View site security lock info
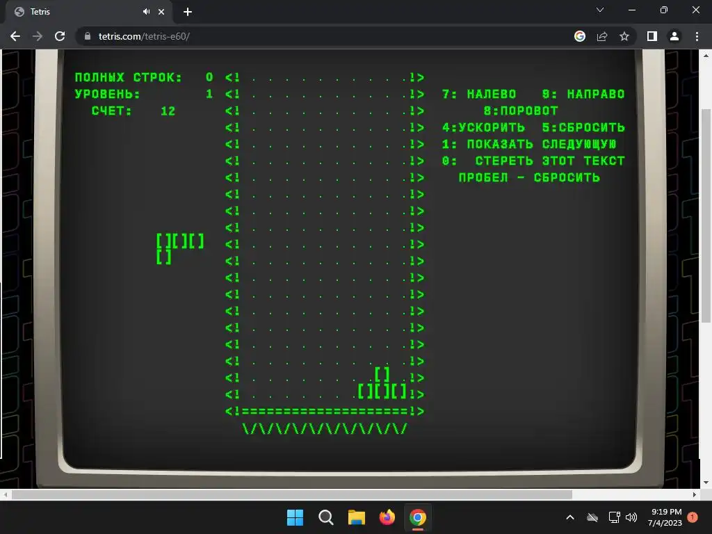This screenshot has width=712, height=534. click(x=88, y=36)
